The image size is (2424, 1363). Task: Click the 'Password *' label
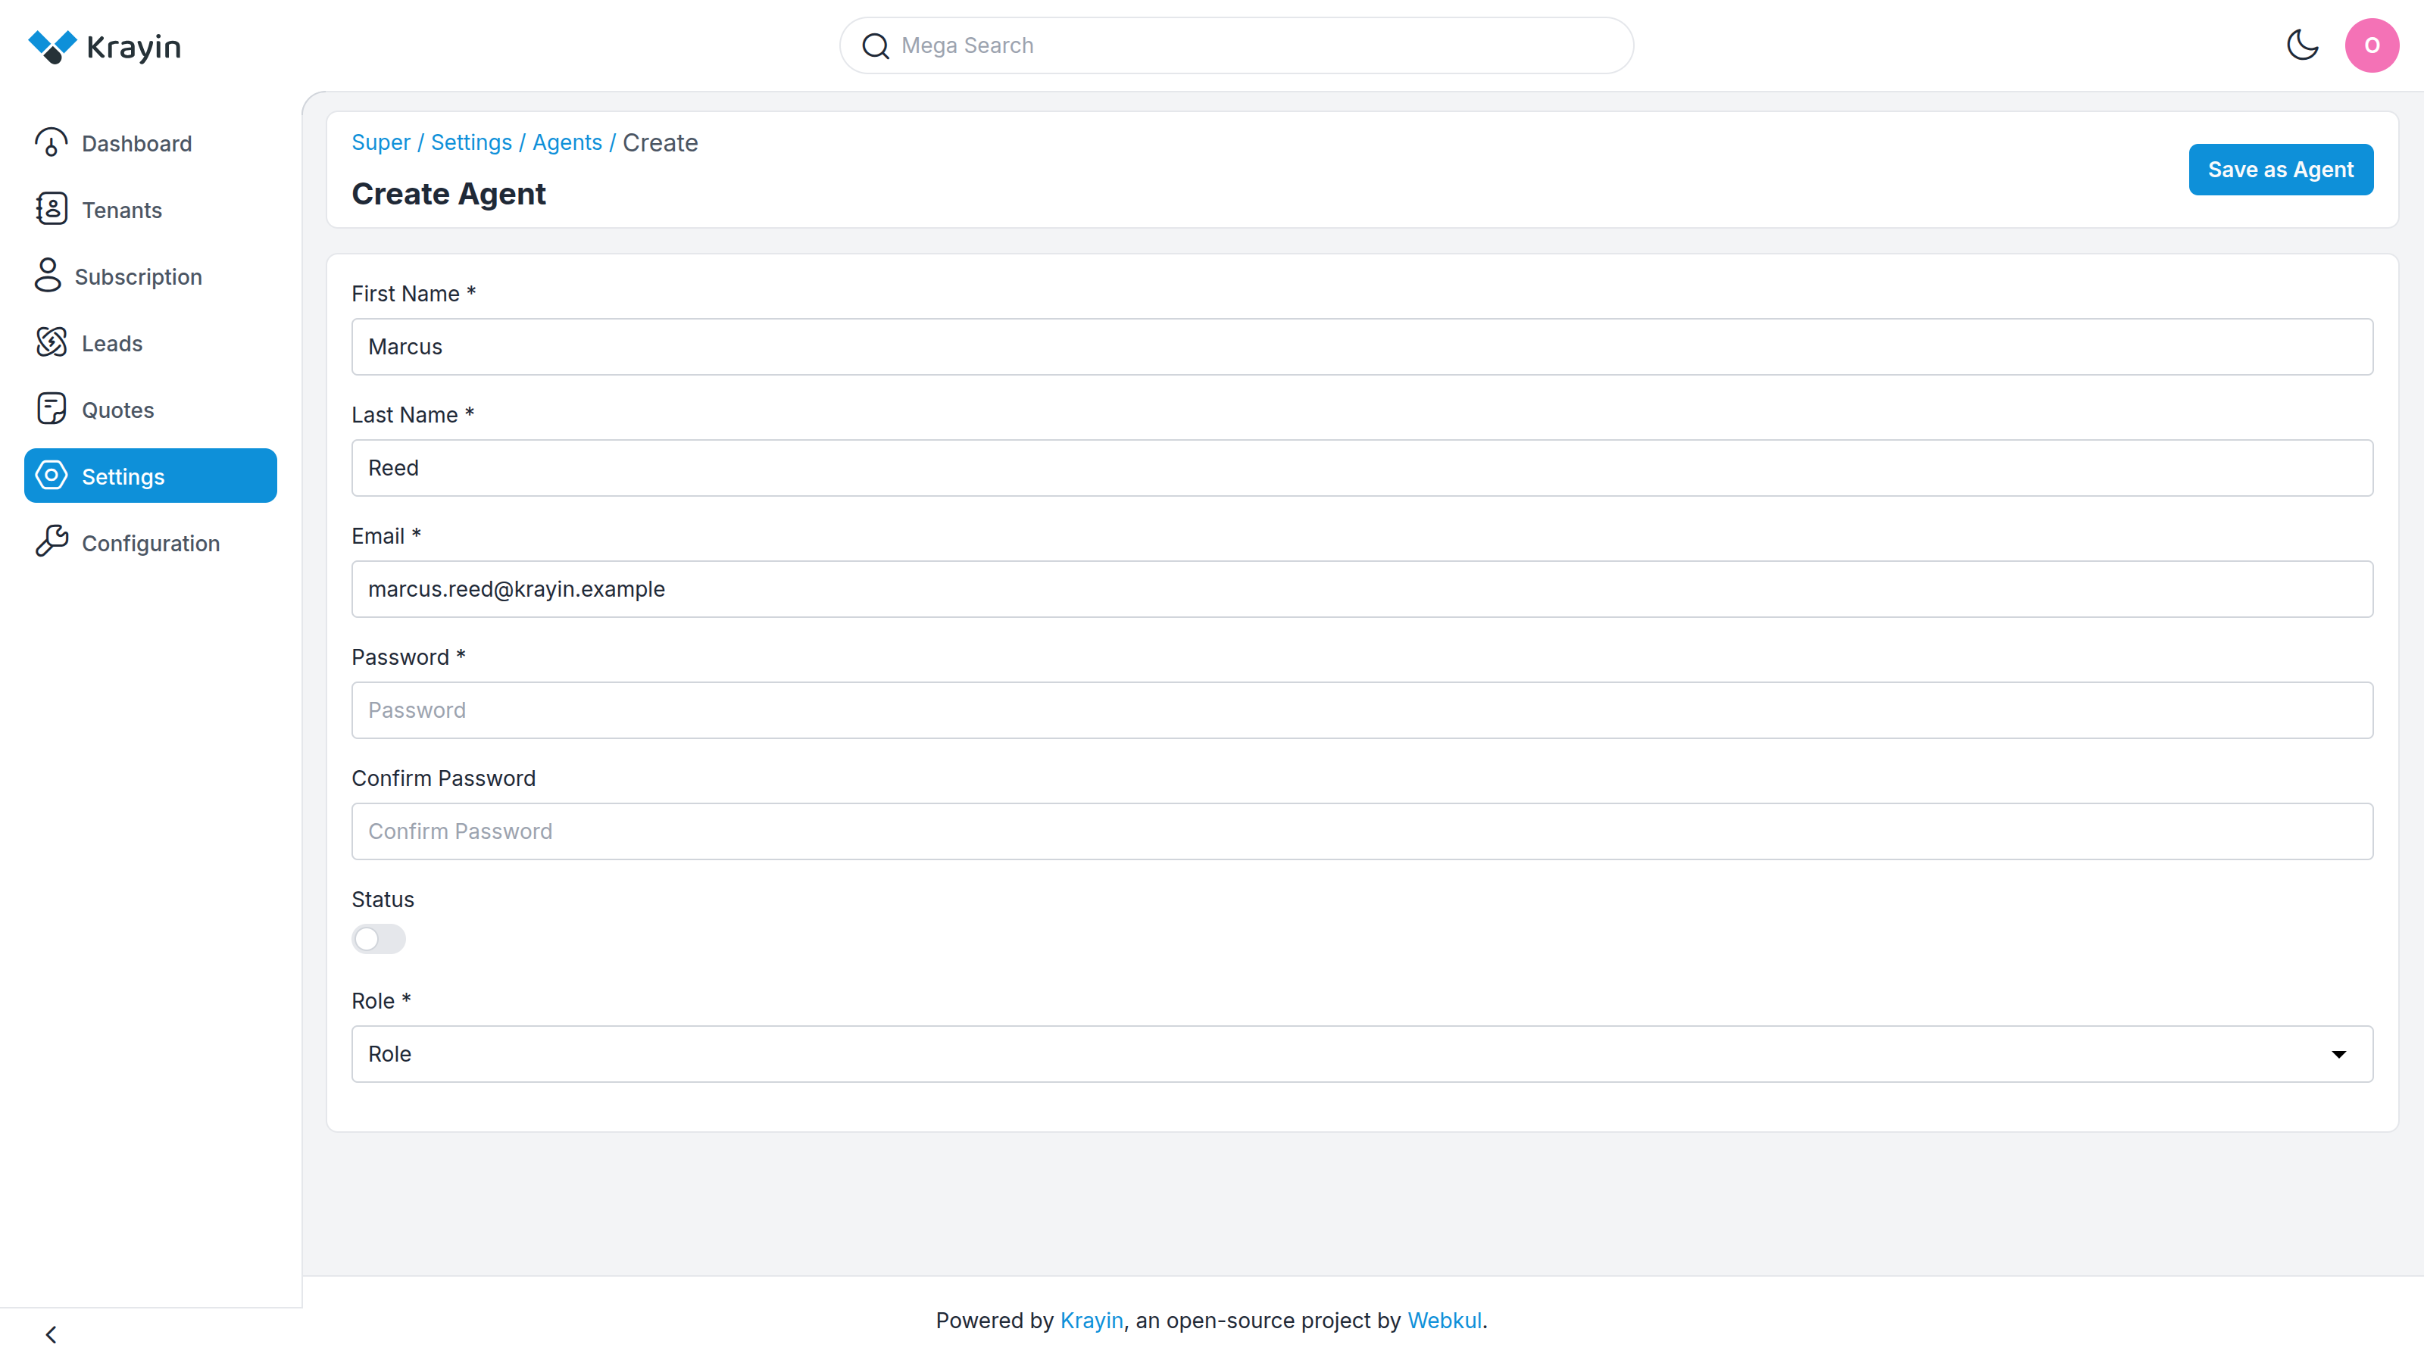pyautogui.click(x=408, y=657)
